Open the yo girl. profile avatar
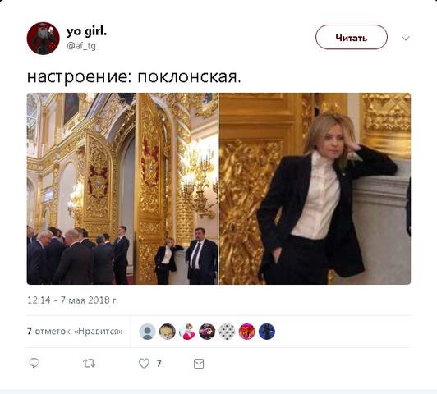Image resolution: width=437 pixels, height=394 pixels. [44, 39]
